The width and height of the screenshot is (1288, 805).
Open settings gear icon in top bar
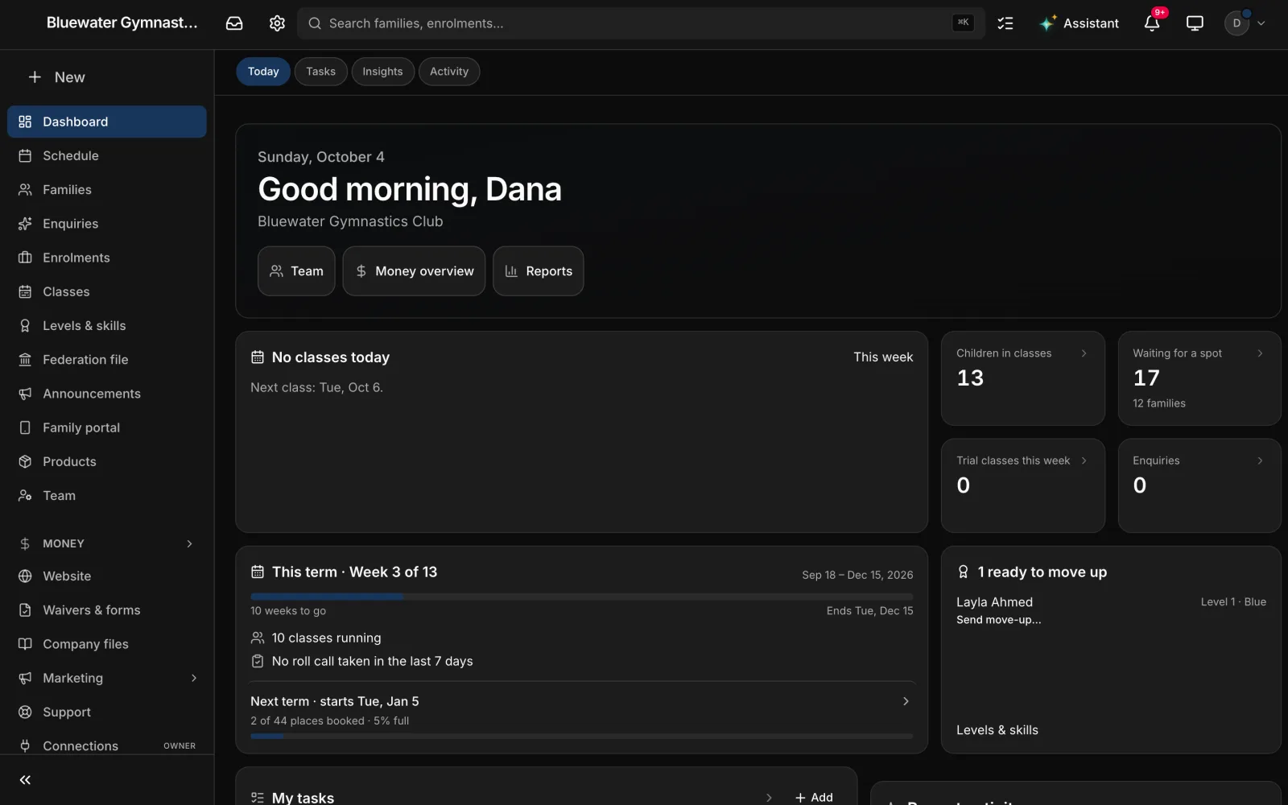[277, 23]
